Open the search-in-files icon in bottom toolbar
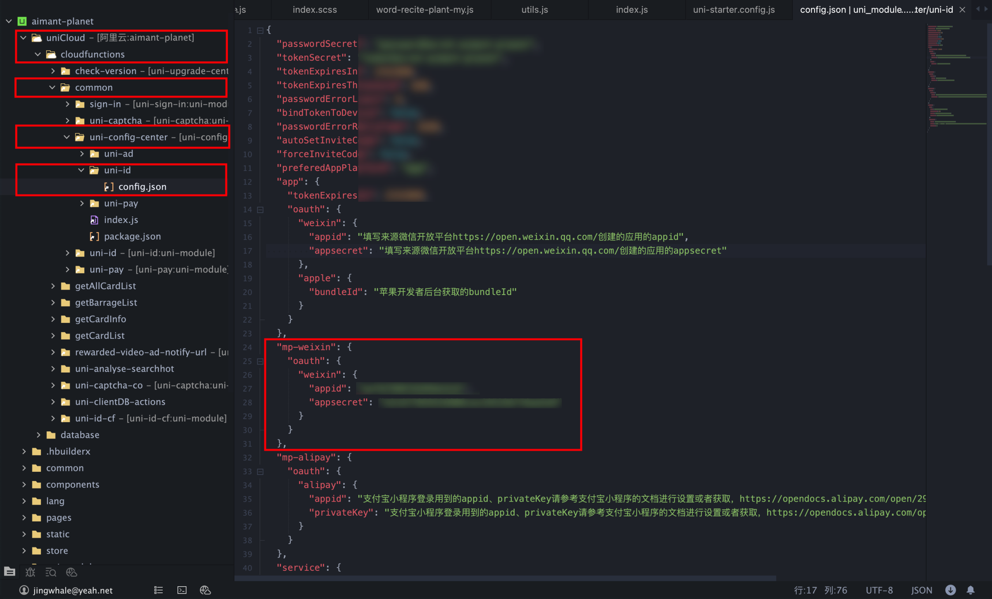992x599 pixels. 51,572
